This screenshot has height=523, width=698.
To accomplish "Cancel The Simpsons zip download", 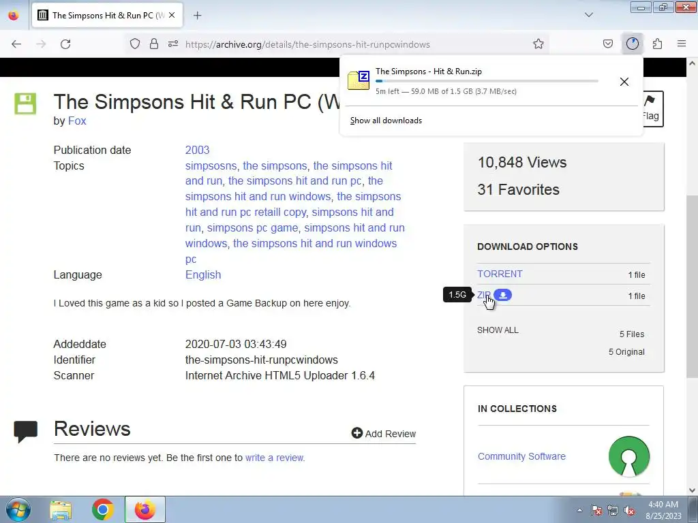I will (x=624, y=82).
